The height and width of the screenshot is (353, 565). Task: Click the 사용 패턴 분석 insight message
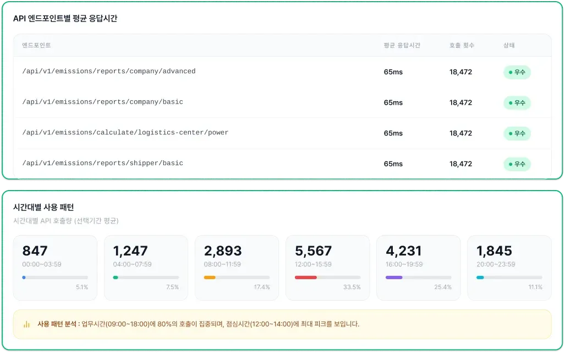pos(283,324)
